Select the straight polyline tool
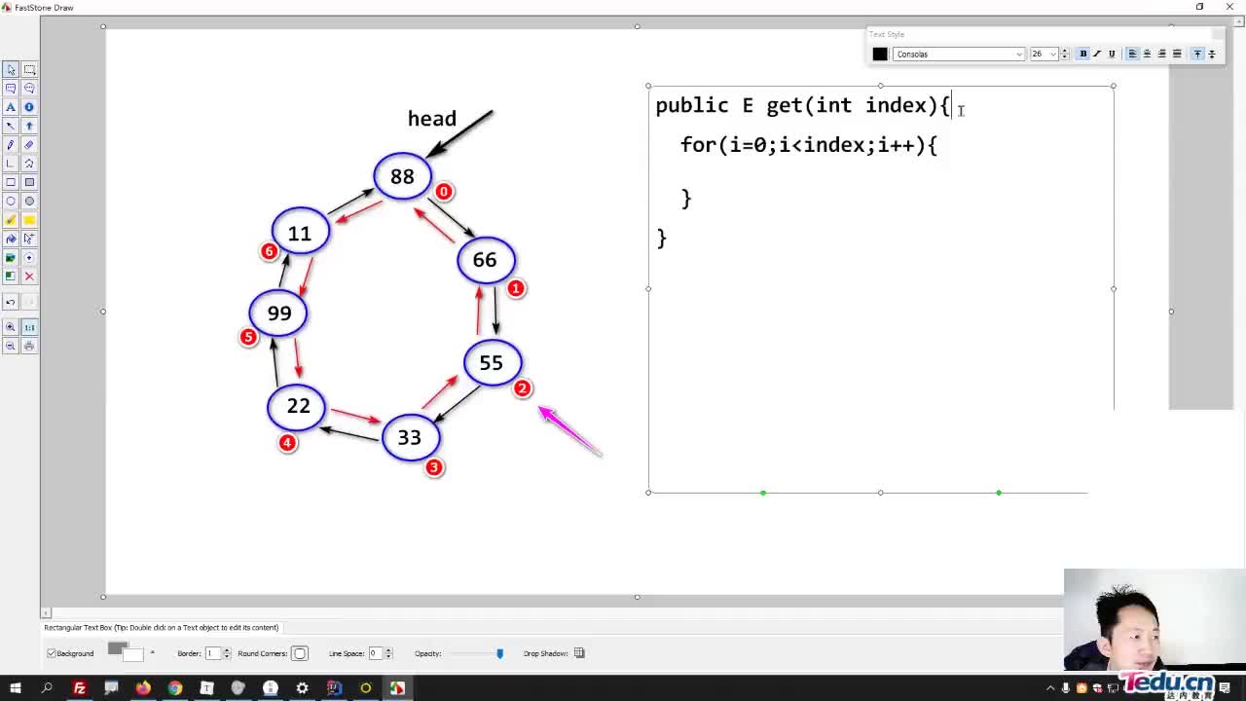The width and height of the screenshot is (1246, 701). pos(11,164)
